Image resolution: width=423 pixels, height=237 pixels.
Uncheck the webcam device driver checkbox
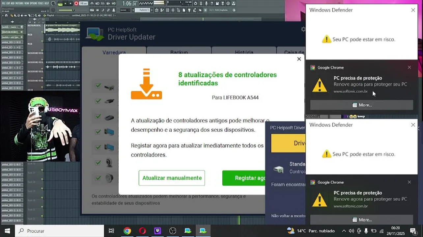(x=98, y=162)
